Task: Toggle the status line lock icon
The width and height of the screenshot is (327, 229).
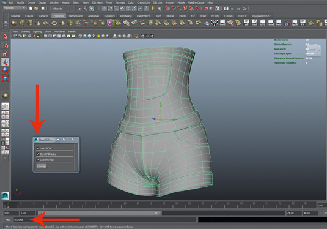Action: click(x=153, y=9)
